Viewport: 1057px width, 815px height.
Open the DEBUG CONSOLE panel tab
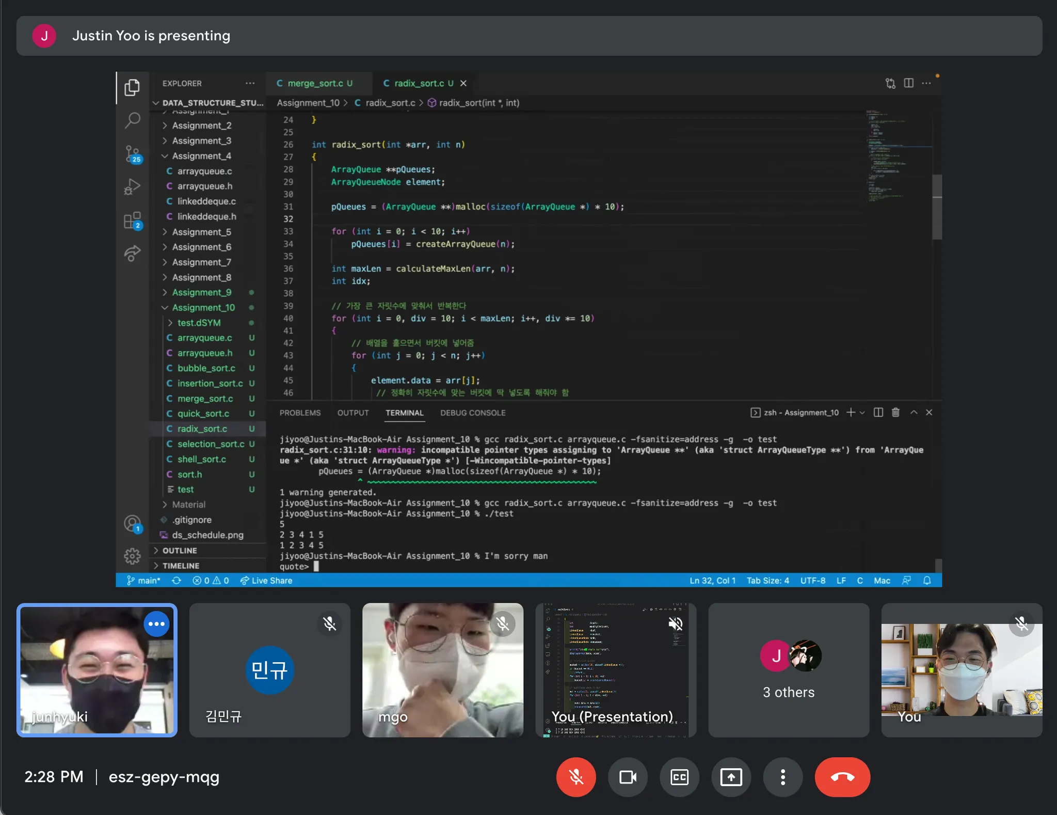pyautogui.click(x=472, y=413)
